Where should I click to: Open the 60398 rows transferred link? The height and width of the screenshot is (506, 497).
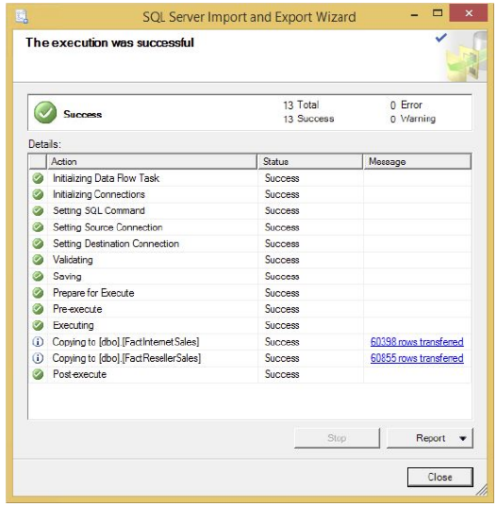(x=417, y=342)
